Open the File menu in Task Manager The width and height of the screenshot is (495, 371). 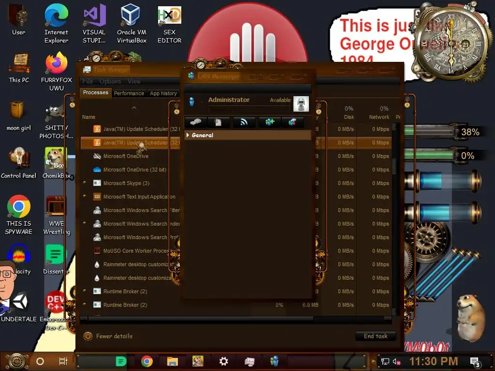tap(88, 81)
